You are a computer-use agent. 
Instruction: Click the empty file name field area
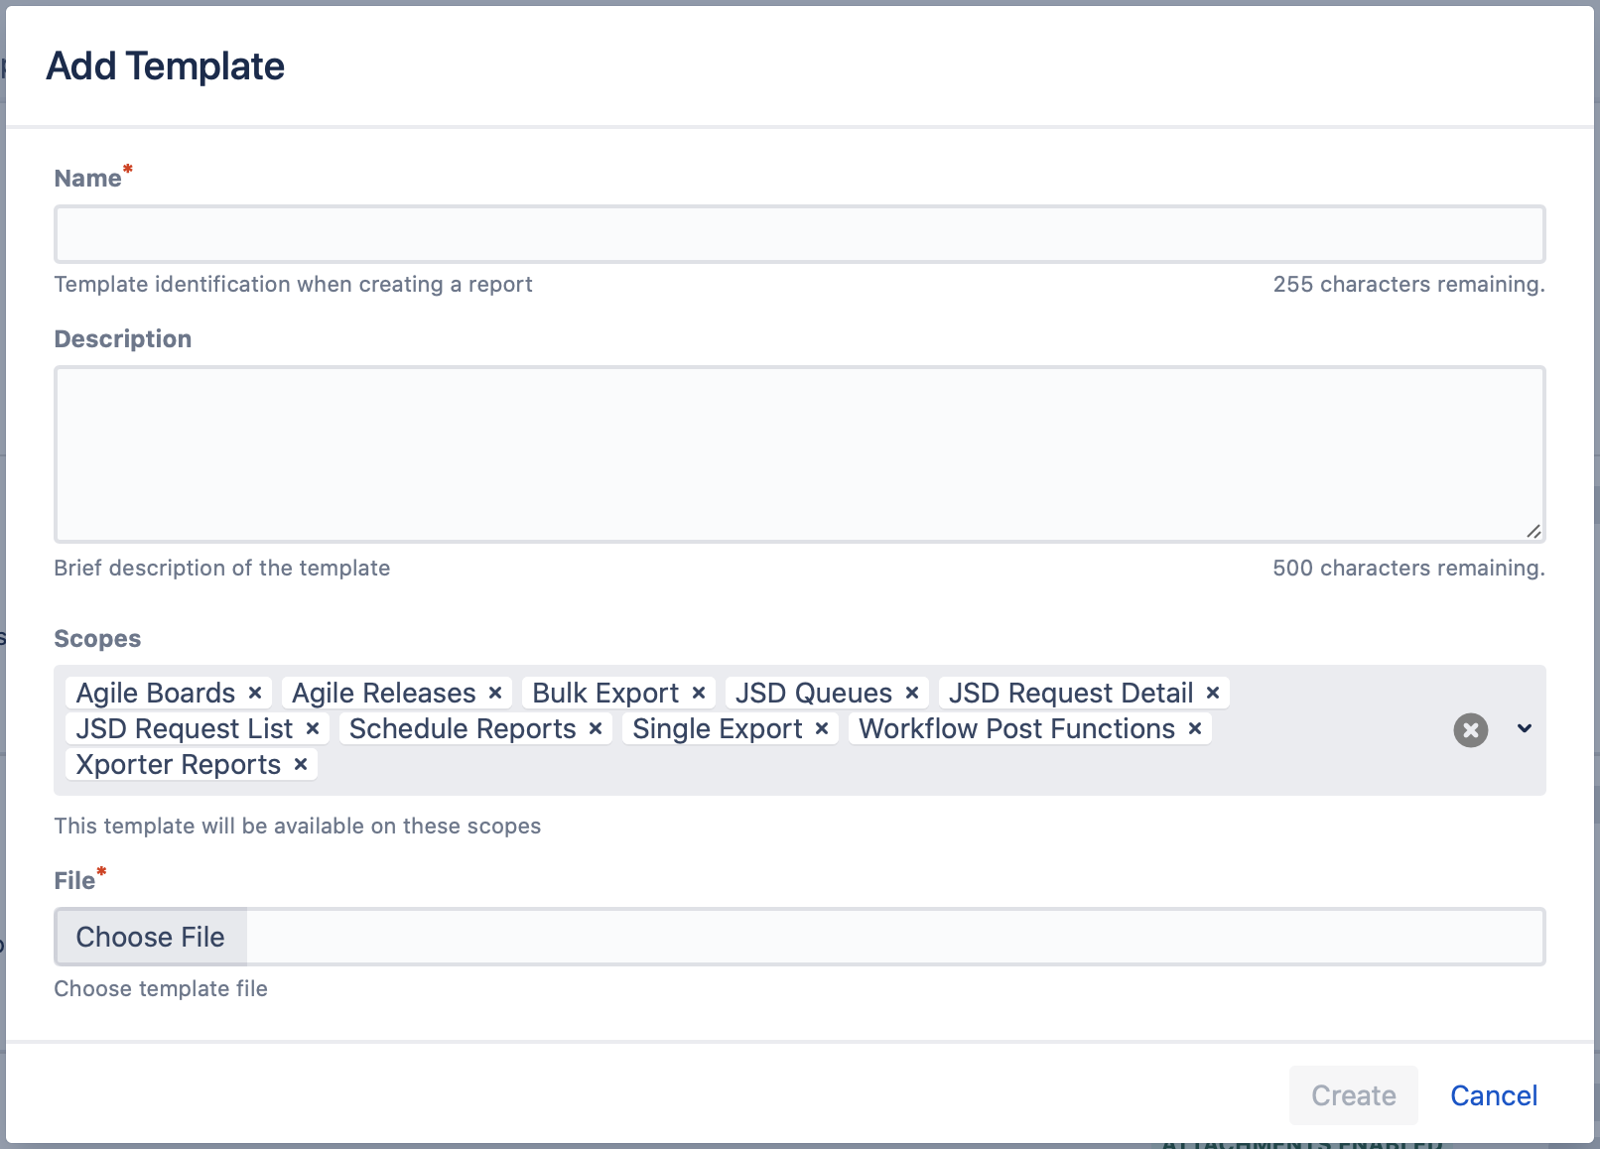point(893,937)
